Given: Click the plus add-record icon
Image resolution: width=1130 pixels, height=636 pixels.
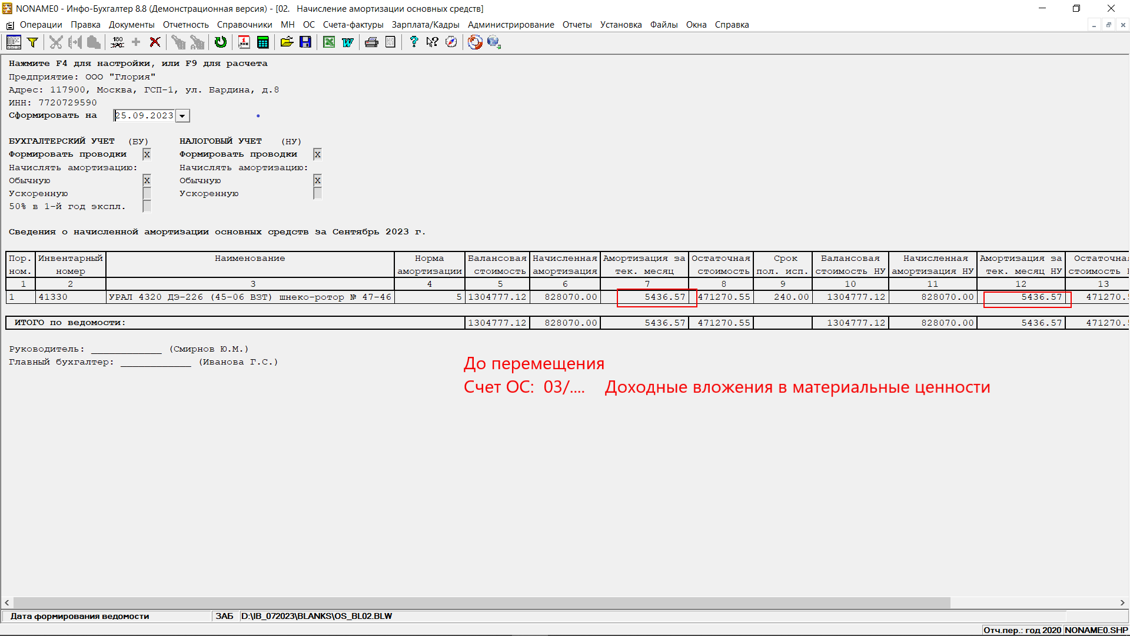Looking at the screenshot, I should (136, 42).
